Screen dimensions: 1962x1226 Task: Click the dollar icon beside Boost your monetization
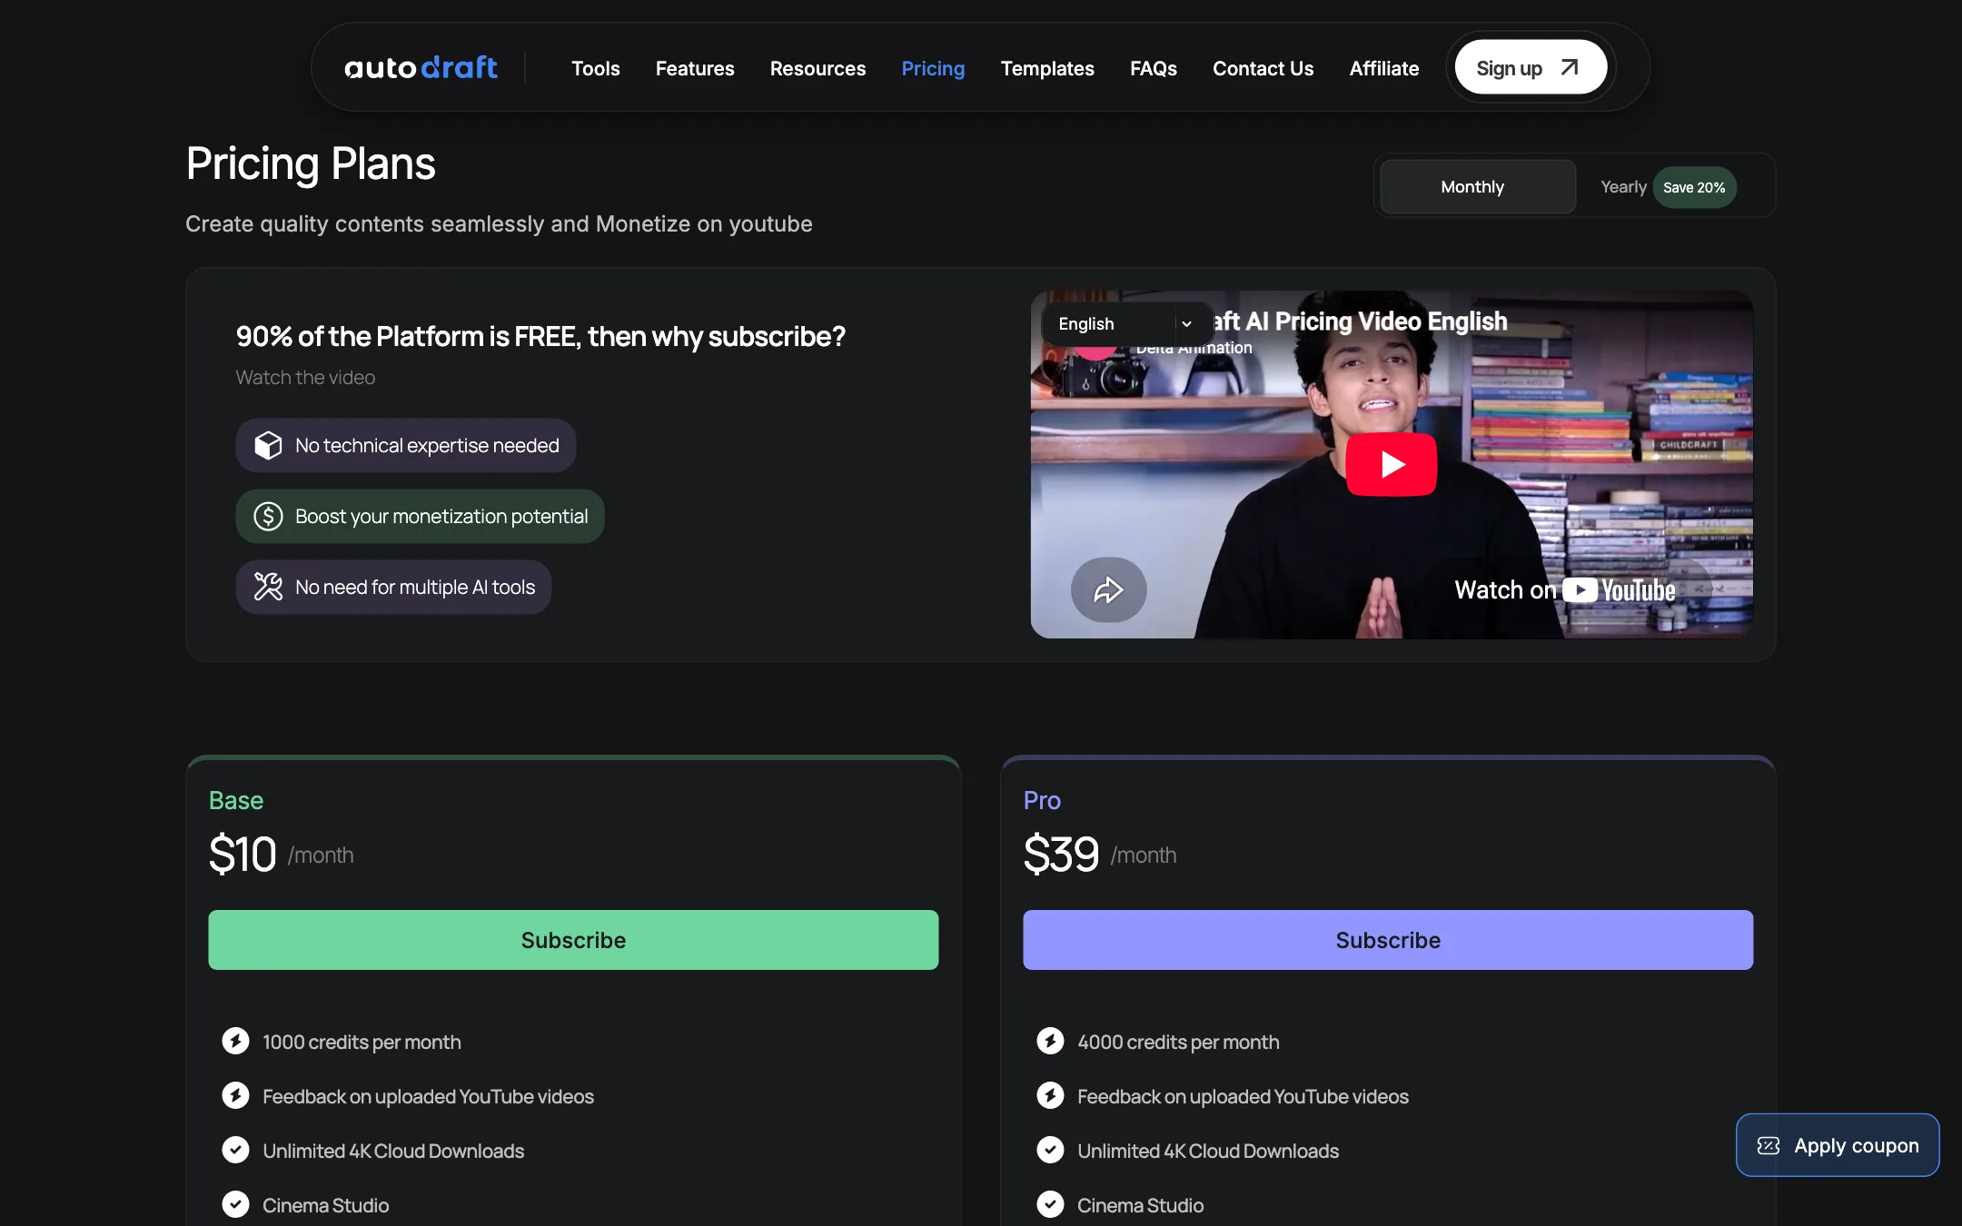[268, 516]
